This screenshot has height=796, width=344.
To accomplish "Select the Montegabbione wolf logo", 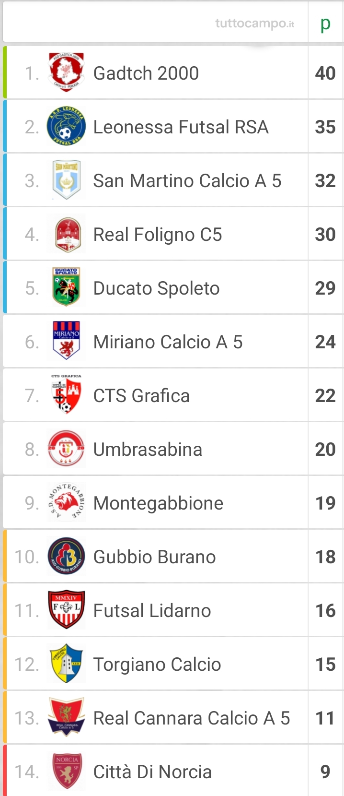I will click(67, 502).
